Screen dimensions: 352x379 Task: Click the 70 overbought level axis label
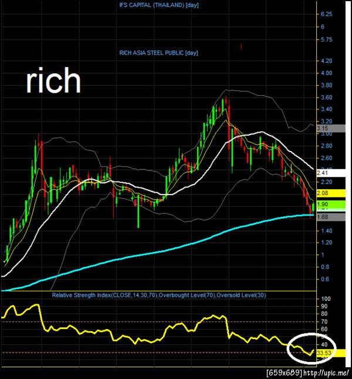pos(324,322)
